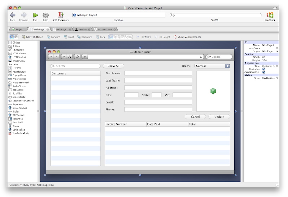
Task: Click the preview browser's reload icon
Action: (201, 57)
